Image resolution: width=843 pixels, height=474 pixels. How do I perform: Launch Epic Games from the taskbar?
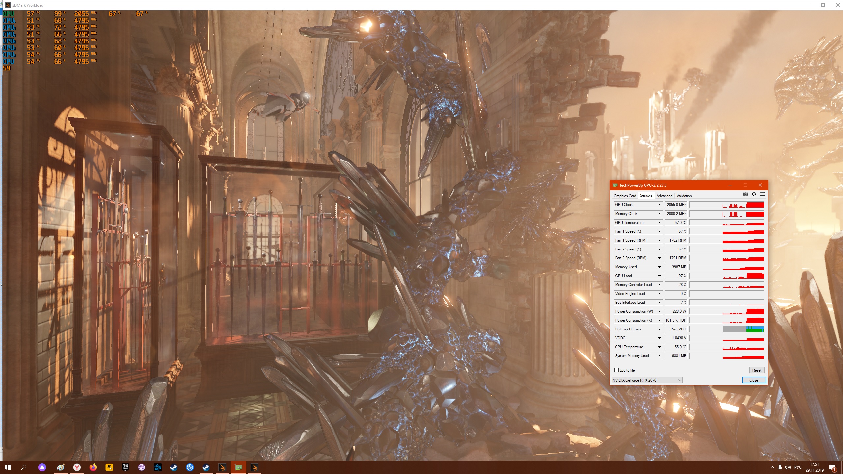click(125, 467)
